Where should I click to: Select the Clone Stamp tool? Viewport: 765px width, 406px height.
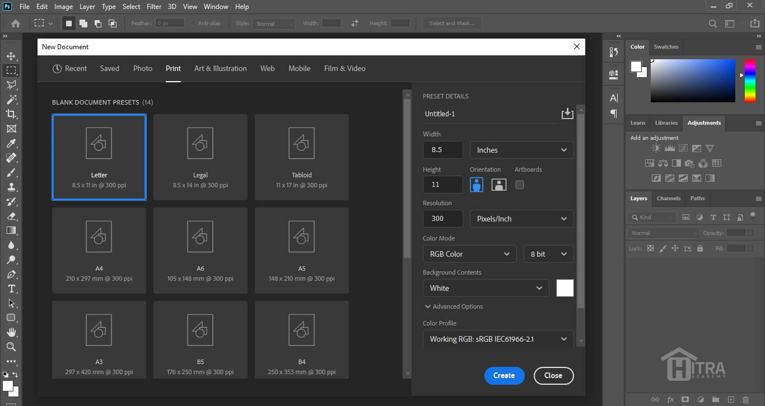pyautogui.click(x=11, y=187)
